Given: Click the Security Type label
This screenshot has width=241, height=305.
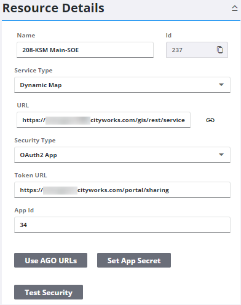Looking at the screenshot, I should [x=35, y=141].
